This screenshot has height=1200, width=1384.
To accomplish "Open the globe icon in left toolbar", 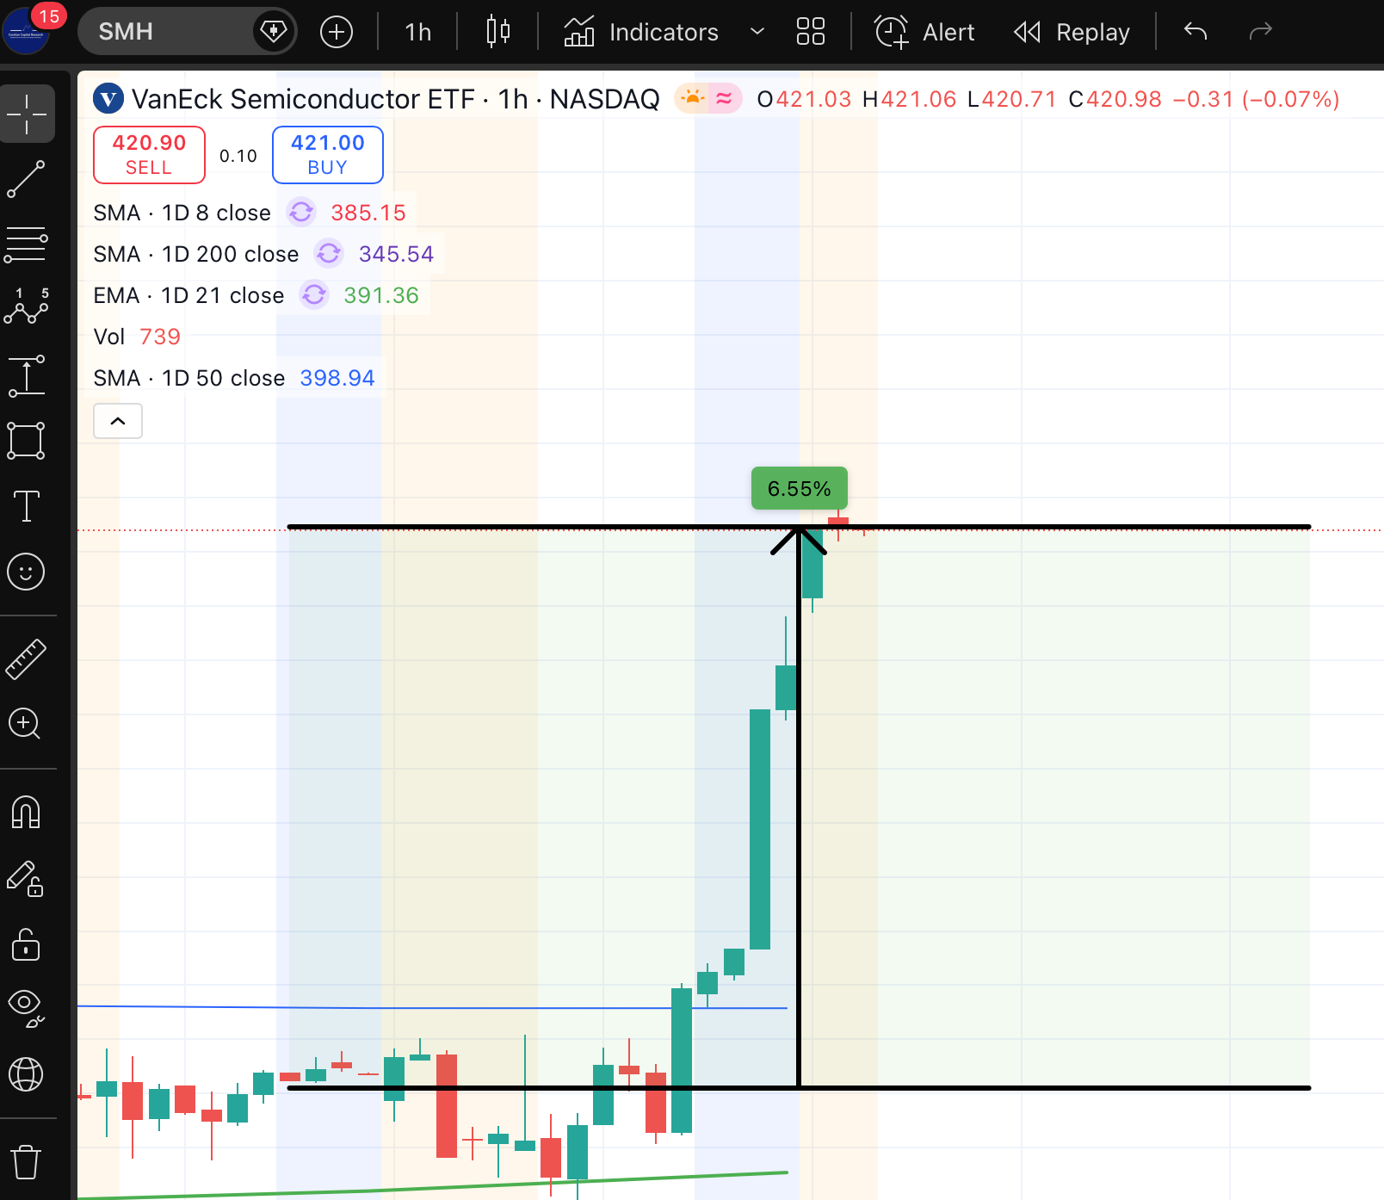I will click(27, 1074).
